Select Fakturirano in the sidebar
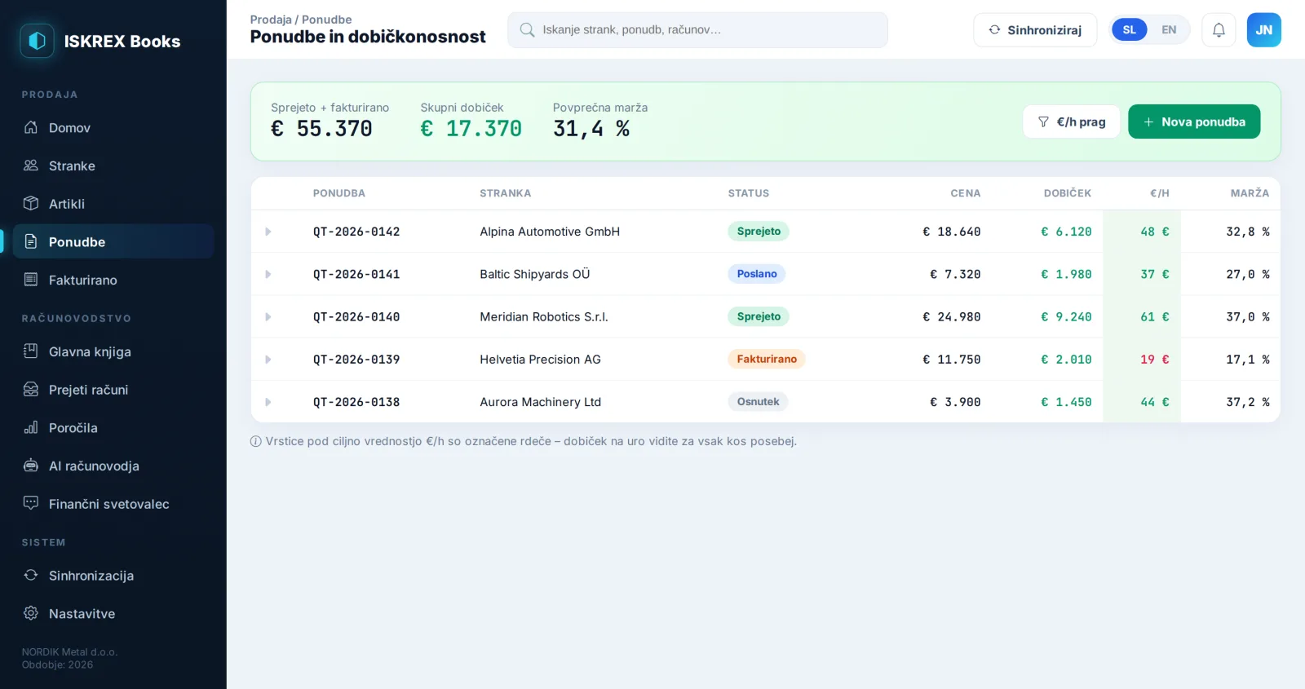Screen dimensions: 1305x689 [x=113, y=280]
